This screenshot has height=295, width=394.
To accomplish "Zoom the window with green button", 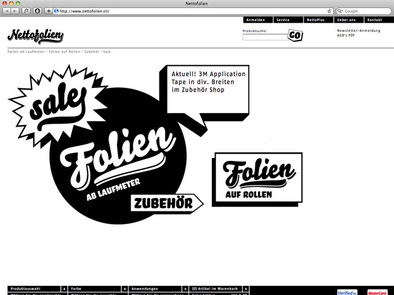I will tap(18, 3).
